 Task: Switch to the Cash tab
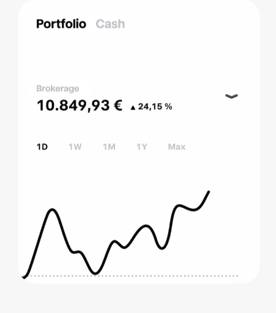110,24
